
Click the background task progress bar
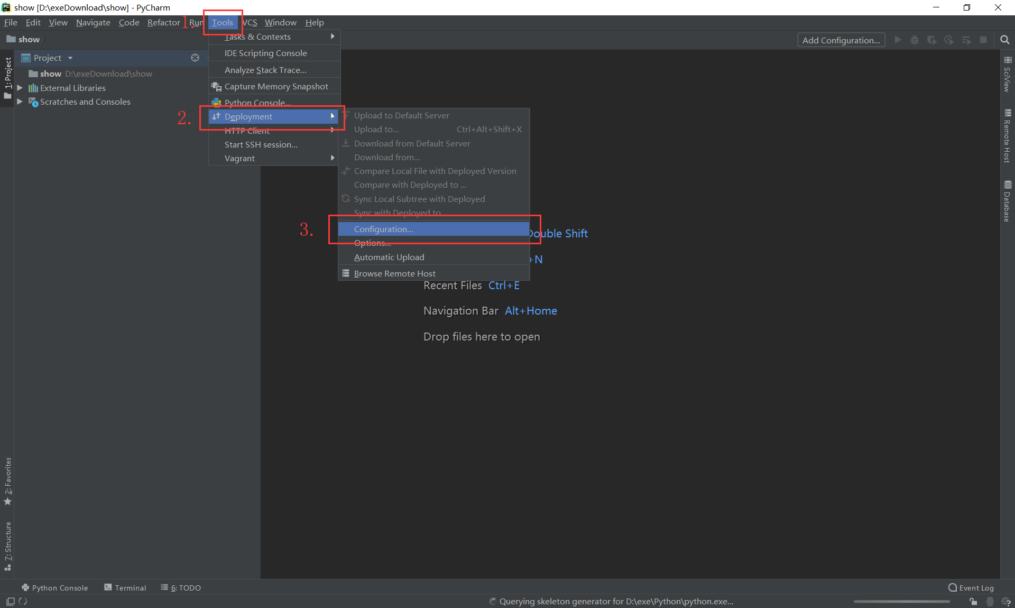[901, 601]
